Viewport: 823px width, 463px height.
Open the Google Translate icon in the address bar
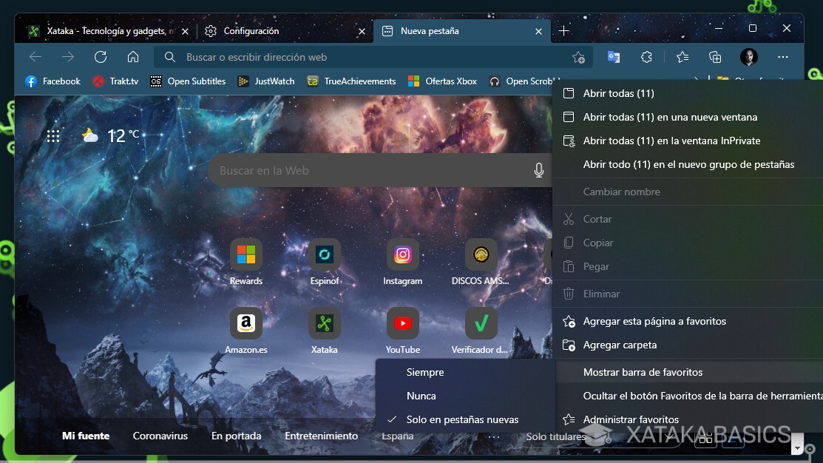[x=614, y=57]
